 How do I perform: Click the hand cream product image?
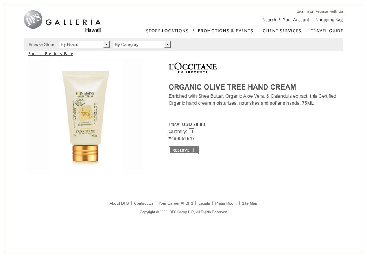85,117
